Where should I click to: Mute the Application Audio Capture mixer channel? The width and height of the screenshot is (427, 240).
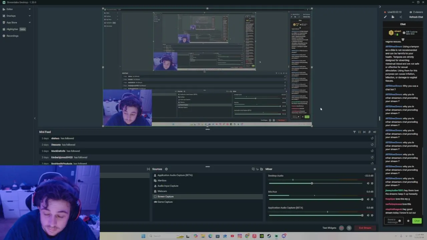(x=368, y=215)
